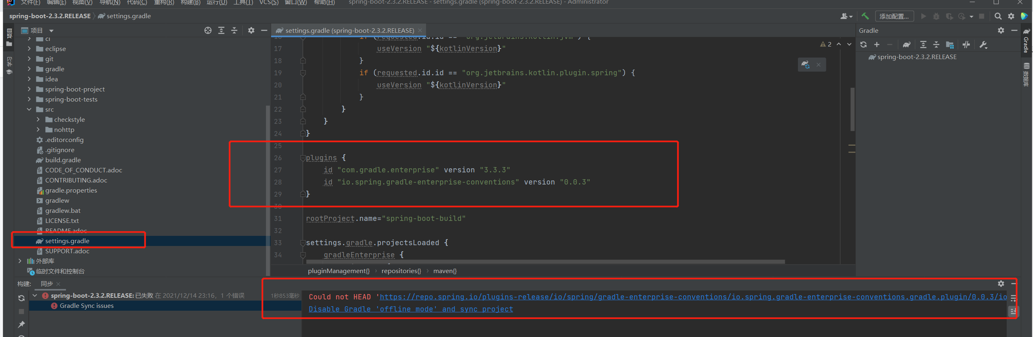Image resolution: width=1033 pixels, height=337 pixels.
Task: Select the settings.gradle editor tab
Action: pos(349,30)
